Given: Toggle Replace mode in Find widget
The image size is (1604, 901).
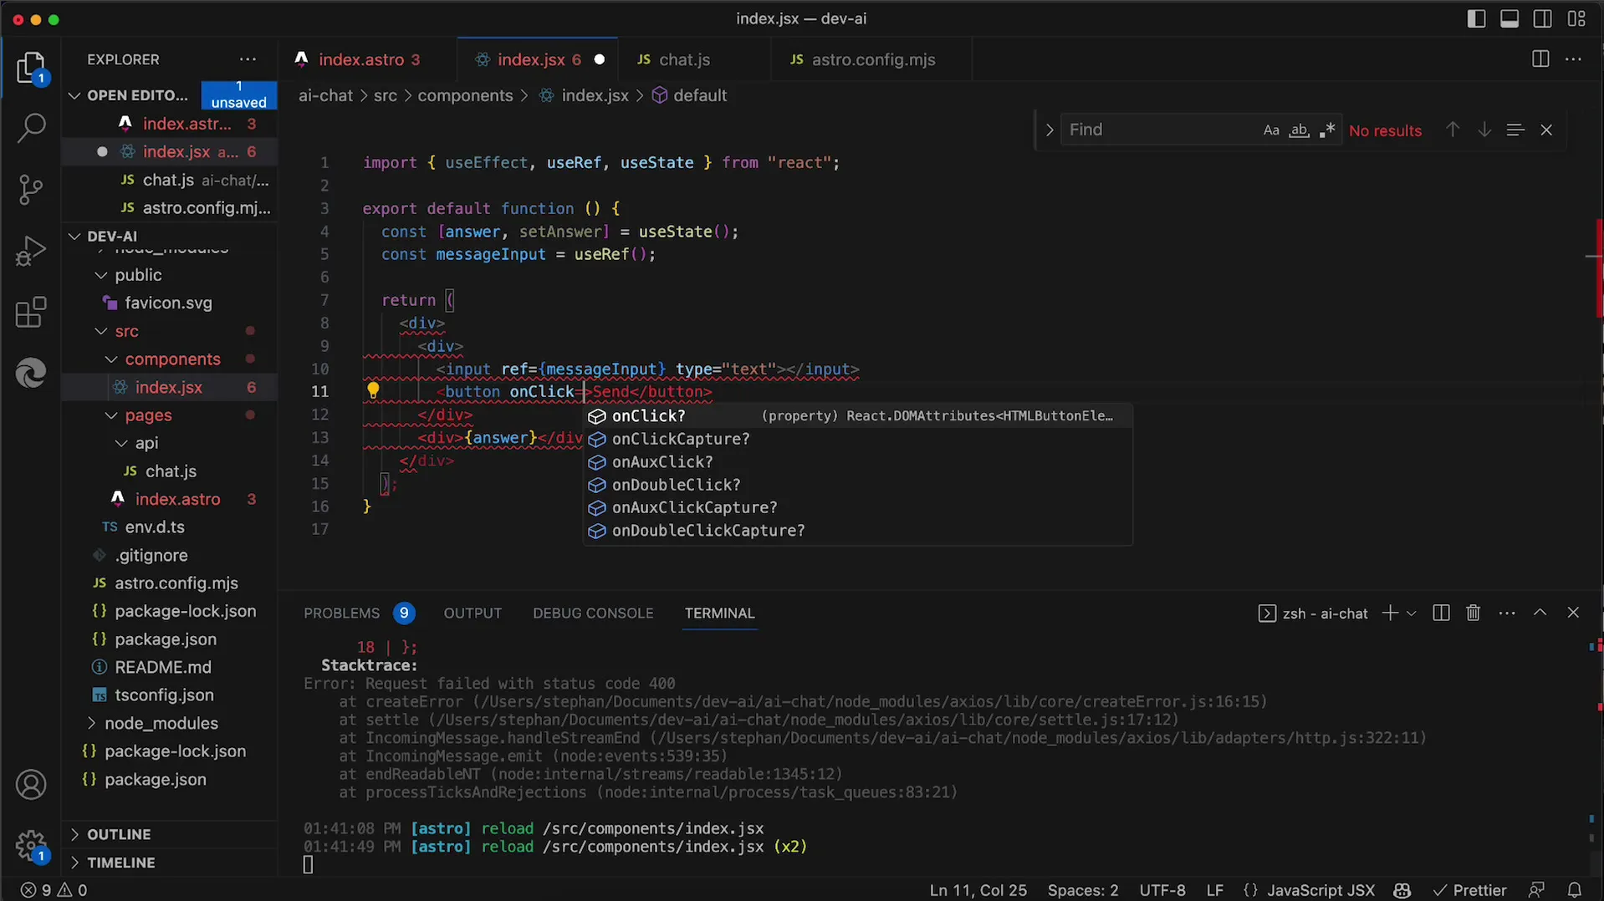Looking at the screenshot, I should tap(1049, 130).
